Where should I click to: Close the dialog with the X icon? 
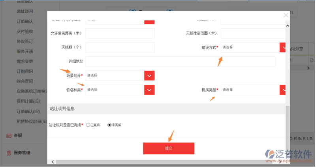coord(286,15)
